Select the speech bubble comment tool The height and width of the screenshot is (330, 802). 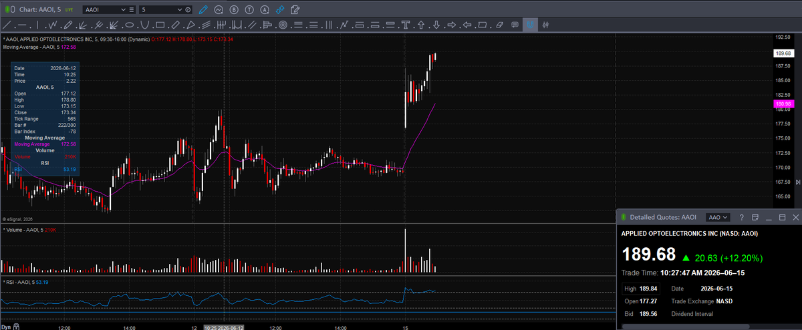(515, 25)
